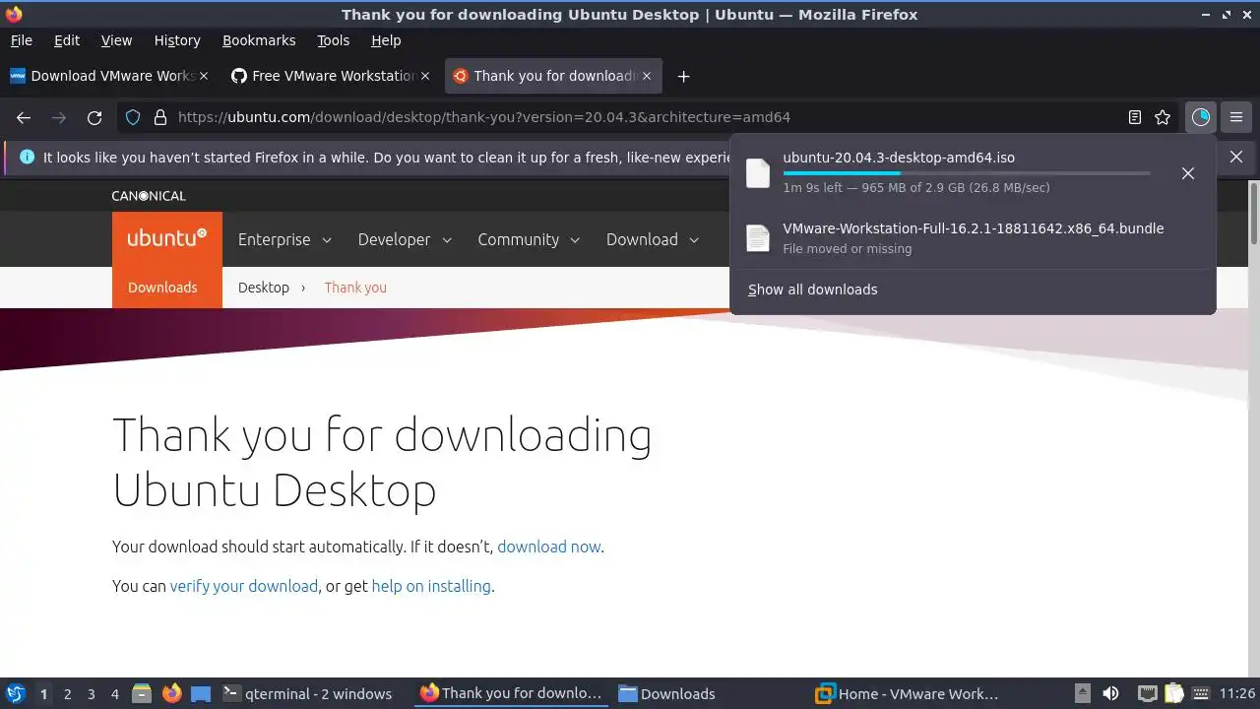
Task: Open the History menu
Action: [x=177, y=40]
